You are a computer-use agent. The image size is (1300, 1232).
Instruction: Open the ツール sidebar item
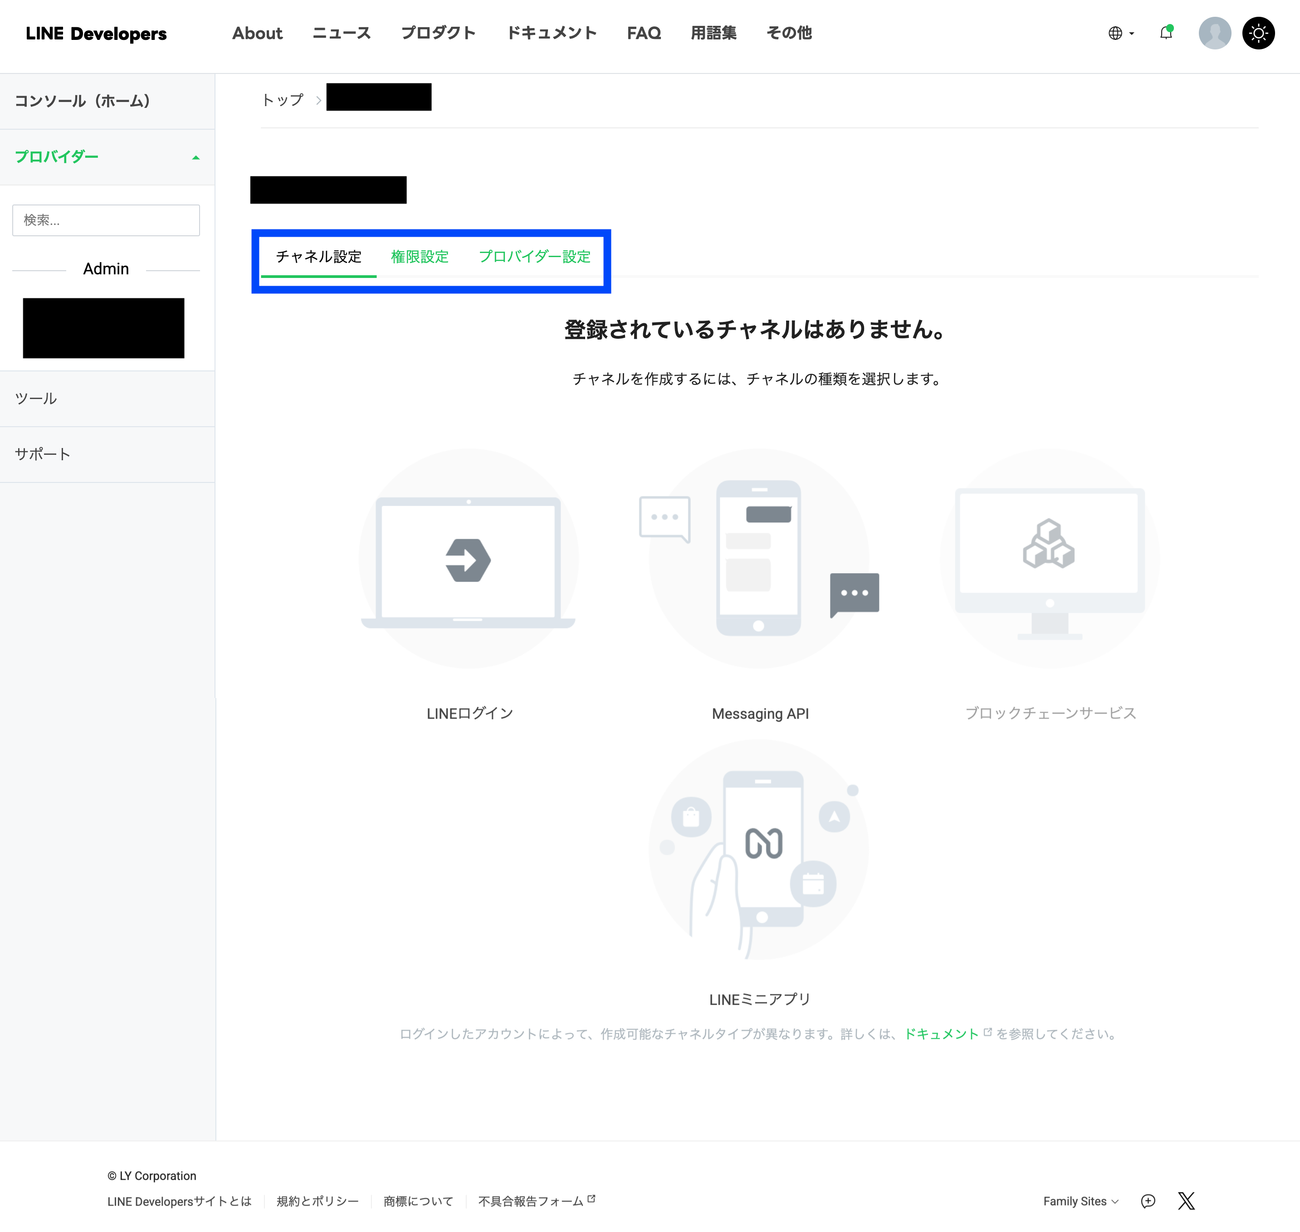point(36,399)
